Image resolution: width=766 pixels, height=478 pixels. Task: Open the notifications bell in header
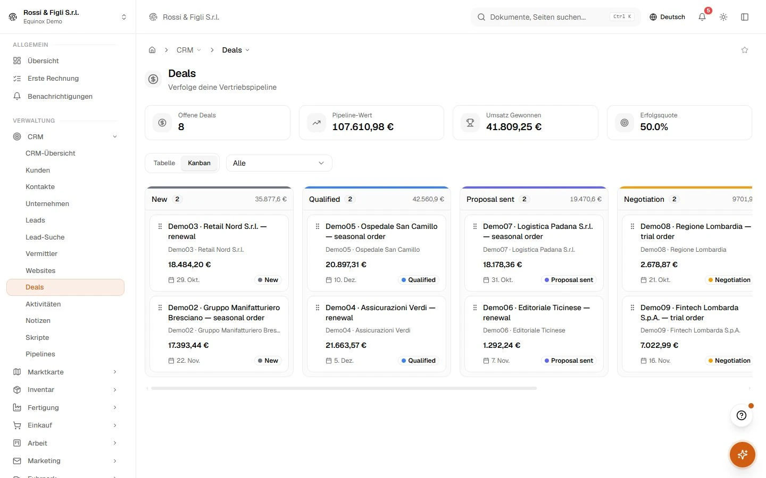click(x=702, y=17)
